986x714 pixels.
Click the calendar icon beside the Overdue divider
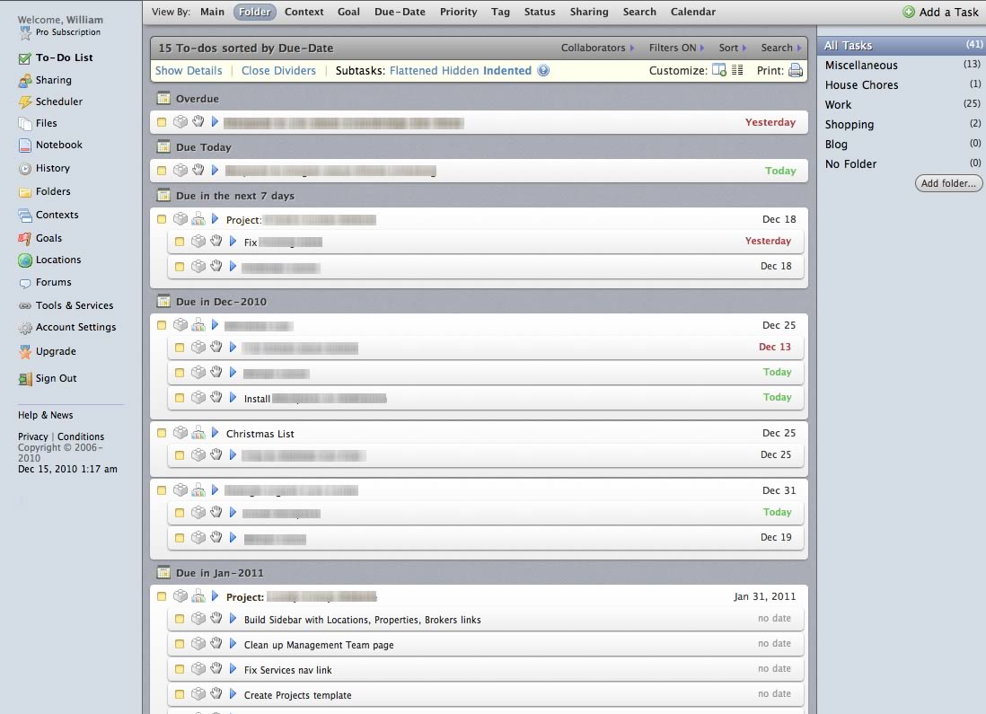[x=163, y=99]
